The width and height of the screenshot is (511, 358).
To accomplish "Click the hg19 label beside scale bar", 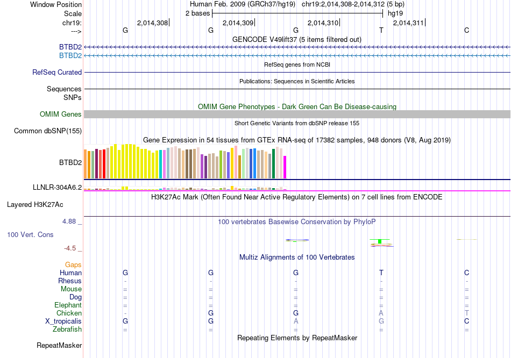I will tap(395, 13).
